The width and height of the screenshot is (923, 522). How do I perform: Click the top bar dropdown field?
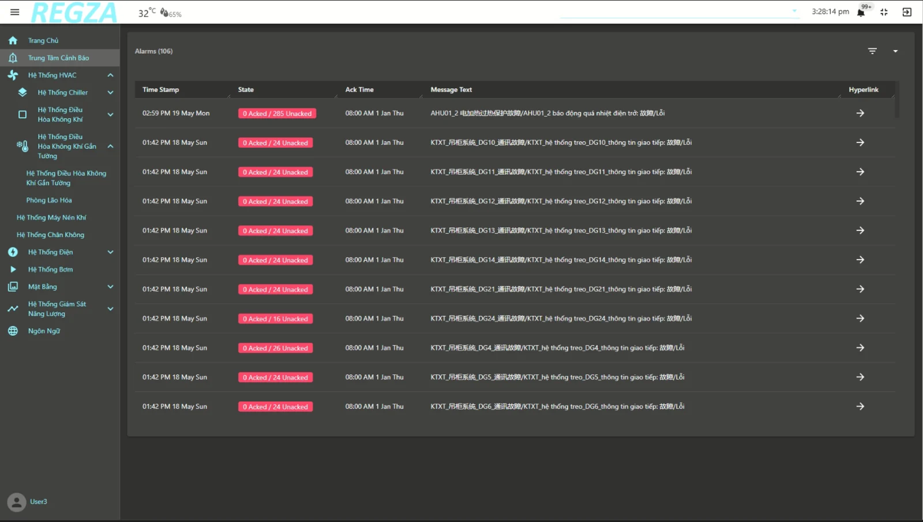(680, 12)
